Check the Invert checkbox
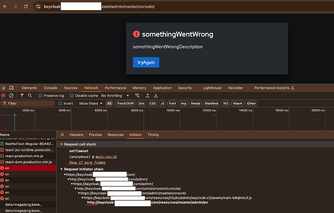This screenshot has height=213, width=334. (x=61, y=103)
